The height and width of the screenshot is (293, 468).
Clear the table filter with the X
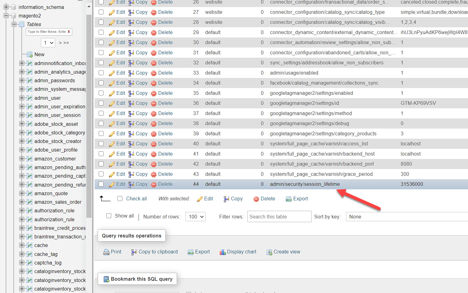click(69, 32)
